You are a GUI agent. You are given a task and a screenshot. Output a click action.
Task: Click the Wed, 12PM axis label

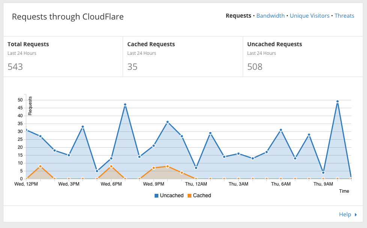26,184
